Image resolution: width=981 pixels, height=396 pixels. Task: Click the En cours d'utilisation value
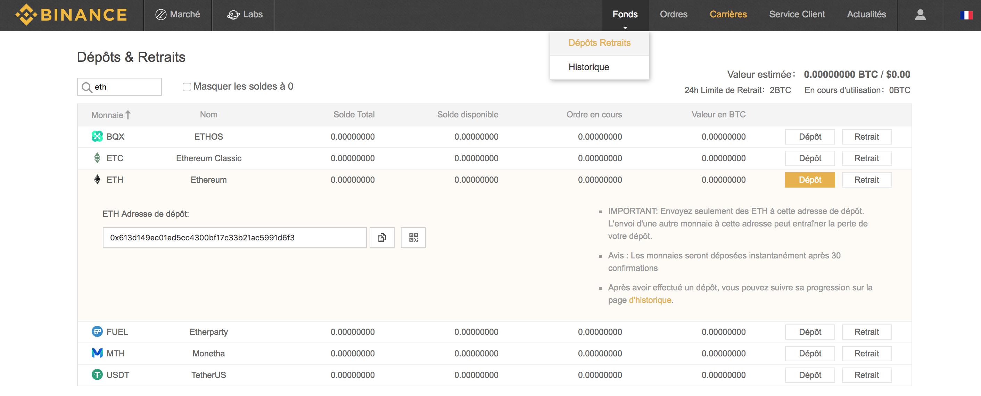(x=899, y=90)
